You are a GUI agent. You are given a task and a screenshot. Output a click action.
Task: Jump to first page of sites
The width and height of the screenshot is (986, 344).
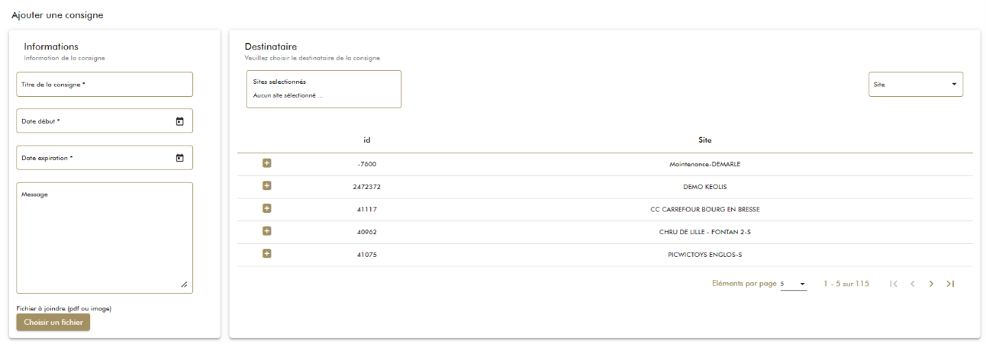(x=893, y=284)
